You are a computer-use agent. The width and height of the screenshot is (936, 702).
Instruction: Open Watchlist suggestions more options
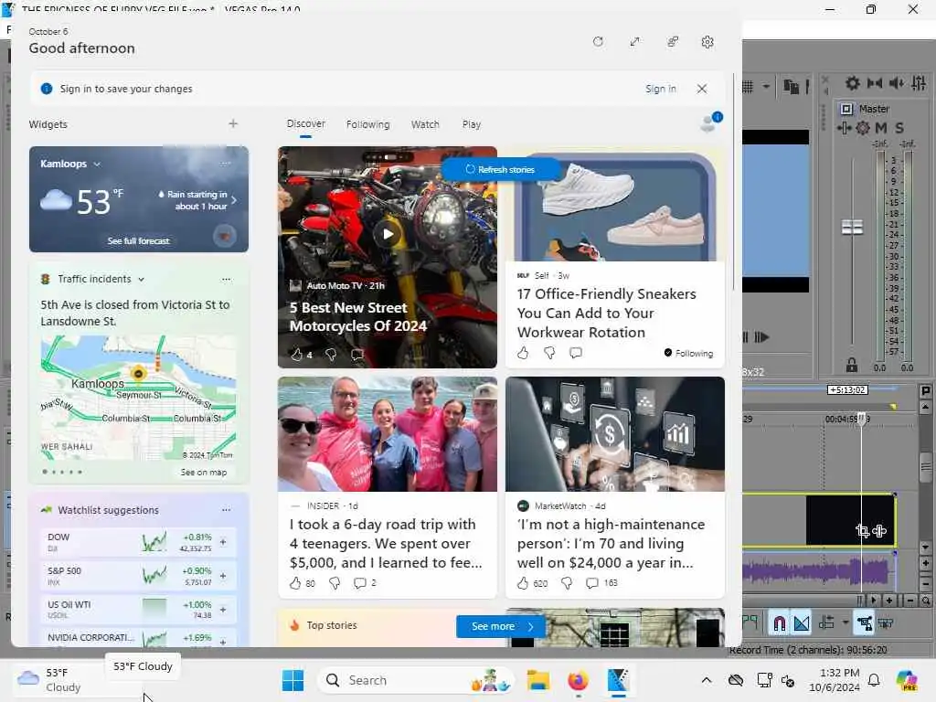click(x=226, y=510)
